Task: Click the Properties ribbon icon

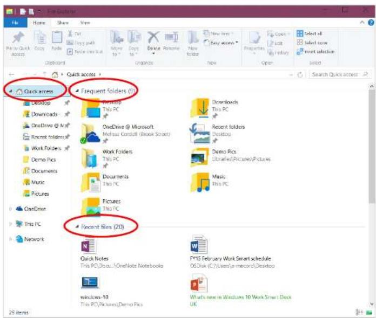Action: point(254,38)
